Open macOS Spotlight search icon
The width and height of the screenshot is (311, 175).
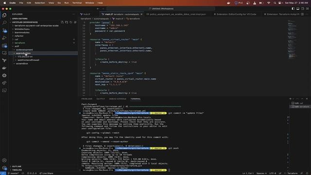tap(275, 3)
